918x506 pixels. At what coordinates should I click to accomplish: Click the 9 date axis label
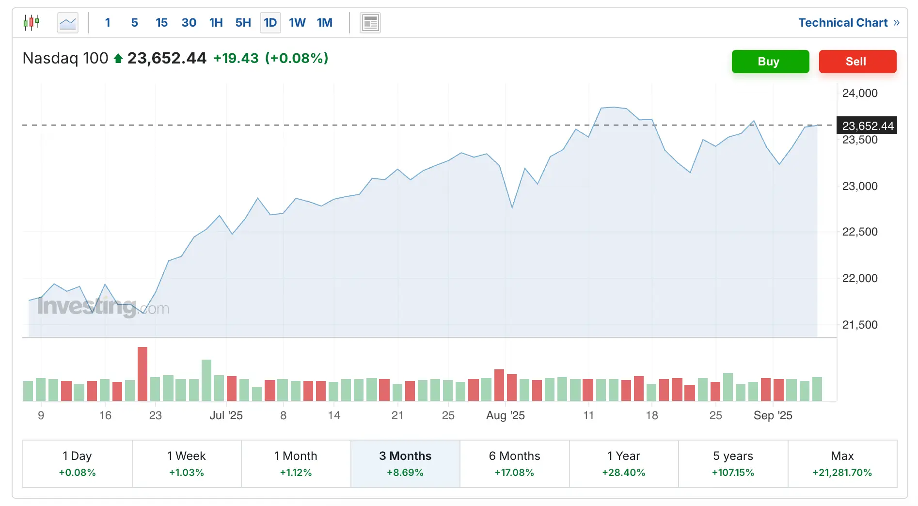pyautogui.click(x=41, y=415)
